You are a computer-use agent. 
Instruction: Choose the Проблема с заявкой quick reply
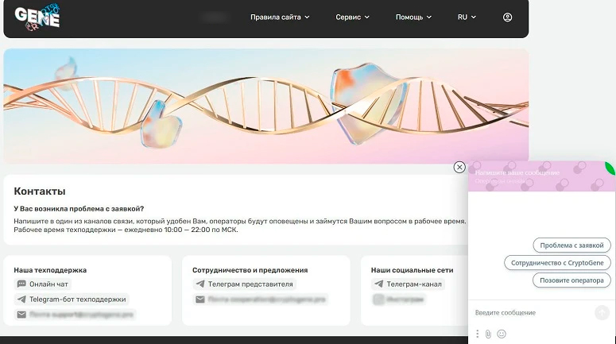pos(571,245)
